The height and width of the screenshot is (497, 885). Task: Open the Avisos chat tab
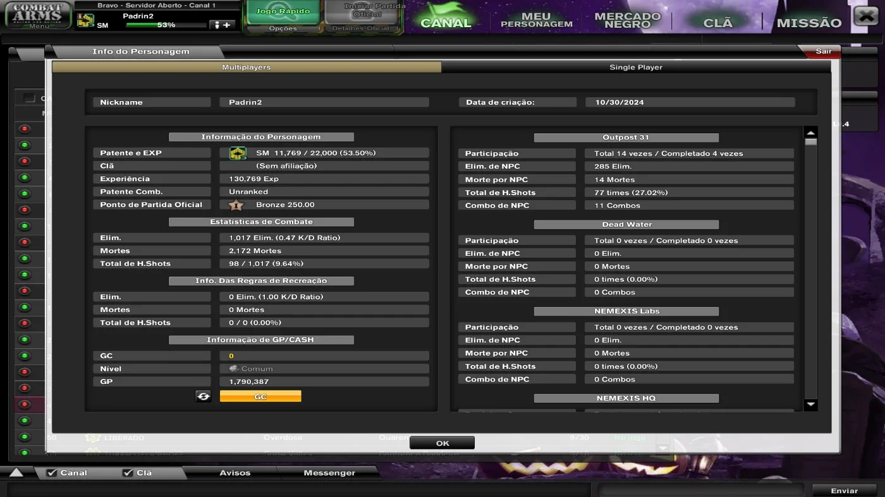235,472
